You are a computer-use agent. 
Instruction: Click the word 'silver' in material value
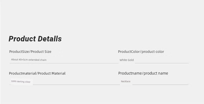28,82
